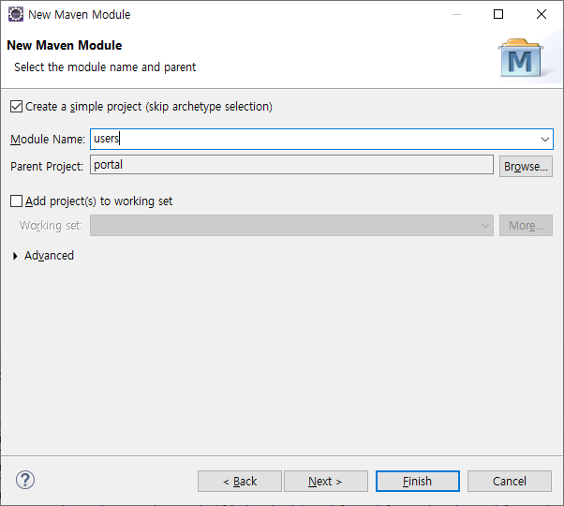Uncheck Create a simple project checkbox
Viewport: 564px width, 506px height.
click(x=16, y=107)
